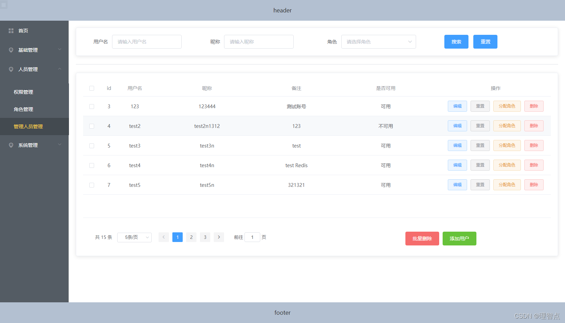The height and width of the screenshot is (323, 565).
Task: Click 删除 in the 123 row
Action: point(534,106)
